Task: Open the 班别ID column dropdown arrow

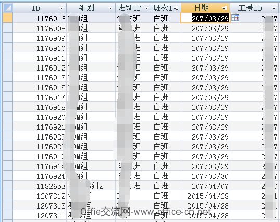Action: (147, 8)
